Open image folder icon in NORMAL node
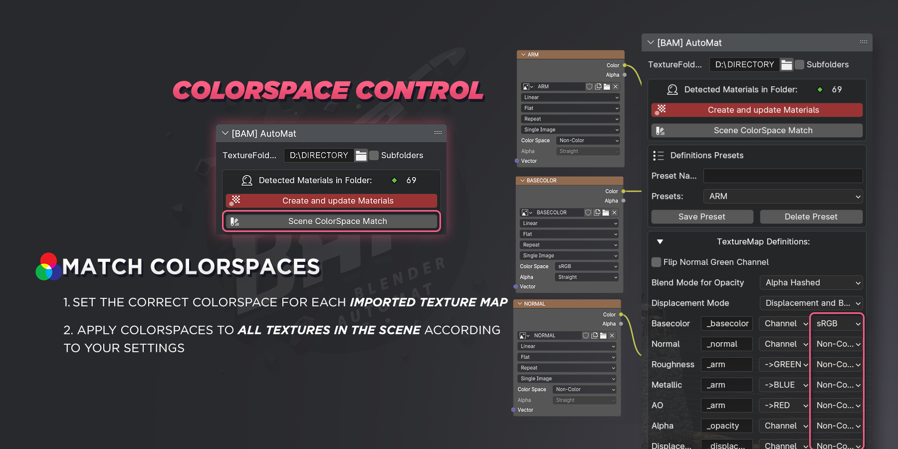The image size is (898, 449). coord(603,336)
